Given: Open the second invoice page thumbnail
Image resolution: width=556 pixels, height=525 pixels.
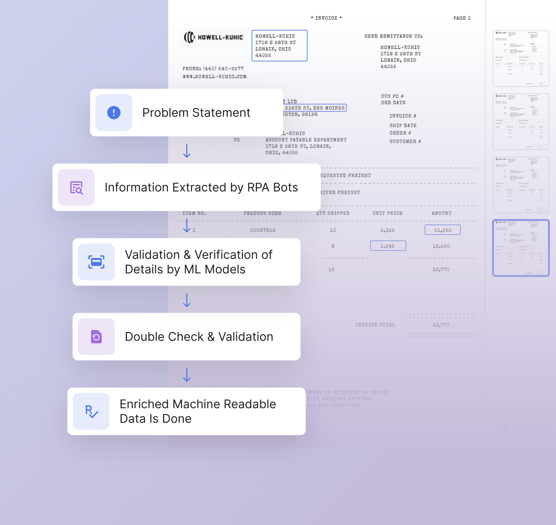Looking at the screenshot, I should 521,121.
